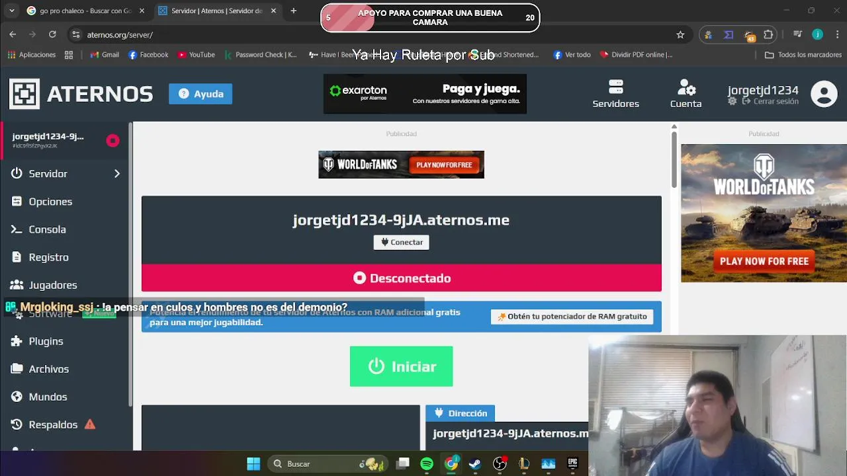
Task: Switch to the go pro chaleco tab
Action: pos(85,11)
